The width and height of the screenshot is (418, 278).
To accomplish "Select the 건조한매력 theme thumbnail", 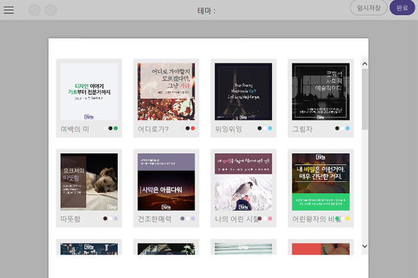I will (166, 182).
